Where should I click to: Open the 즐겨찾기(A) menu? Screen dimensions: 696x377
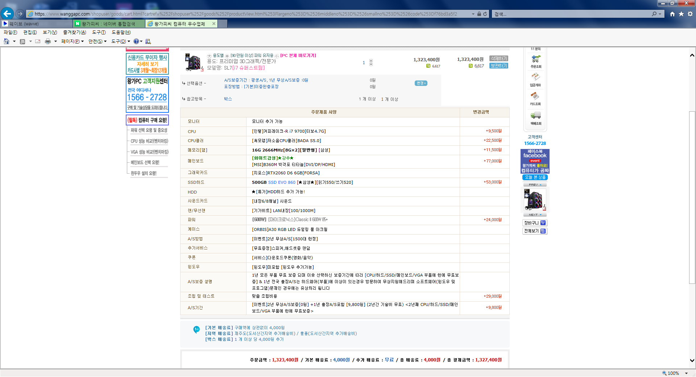(x=74, y=32)
